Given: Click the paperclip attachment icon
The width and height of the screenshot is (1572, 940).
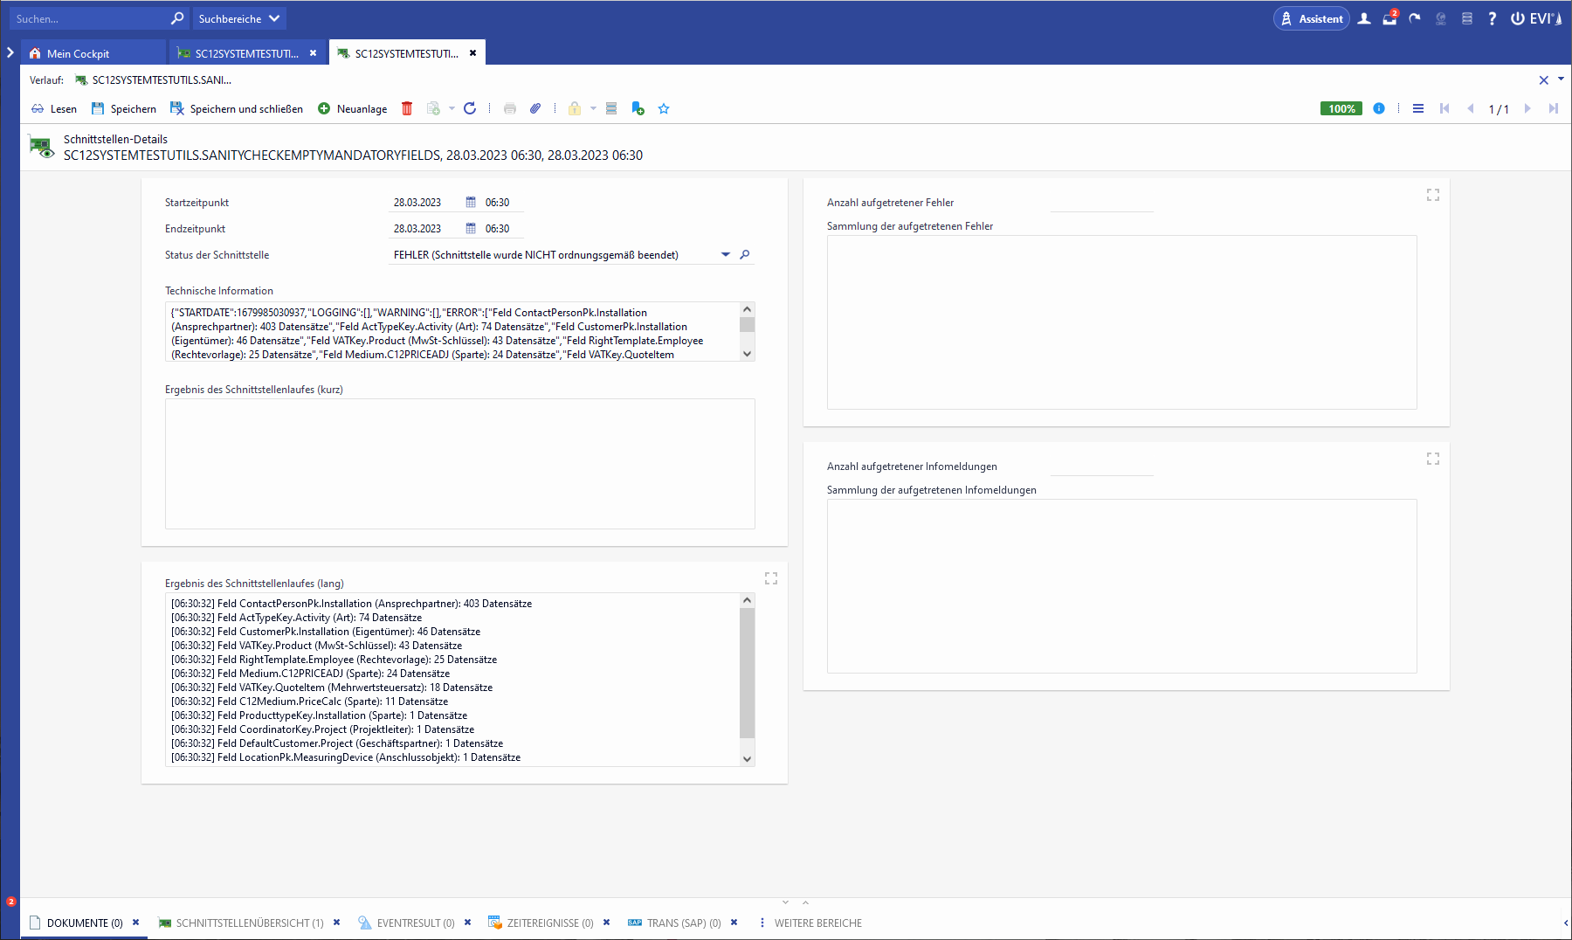Looking at the screenshot, I should point(535,108).
